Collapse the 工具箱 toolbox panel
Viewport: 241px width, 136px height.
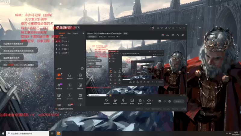tap(82, 69)
